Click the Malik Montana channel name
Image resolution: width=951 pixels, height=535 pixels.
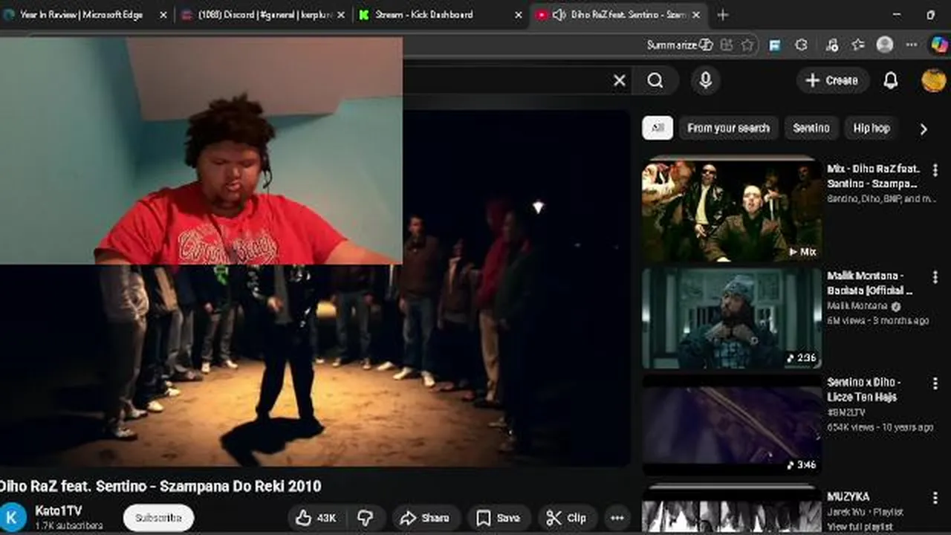pyautogui.click(x=857, y=306)
